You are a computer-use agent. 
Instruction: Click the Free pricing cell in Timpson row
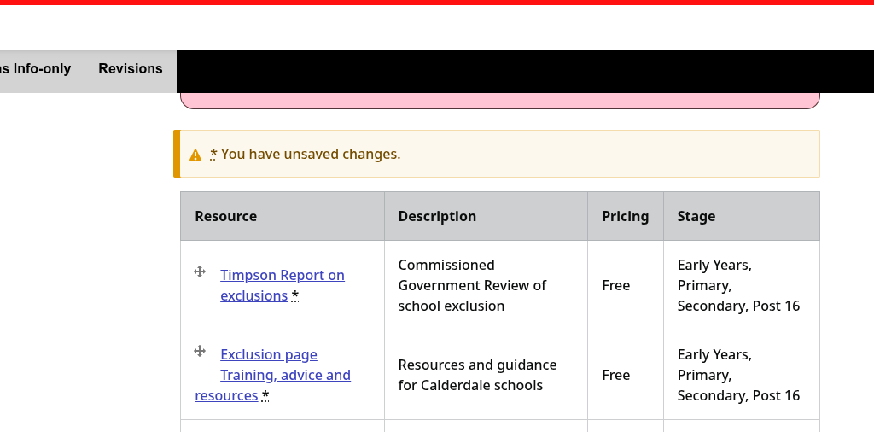click(626, 285)
